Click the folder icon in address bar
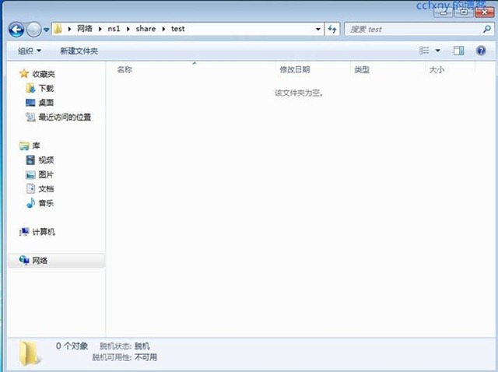This screenshot has height=372, width=498. [x=58, y=29]
